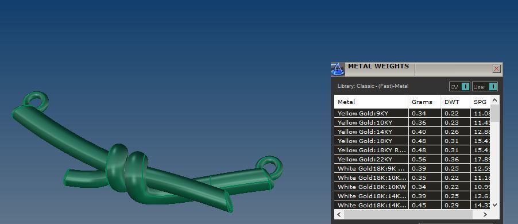Click the METAL WEIGHTS title tab
This screenshot has height=224, width=518.
[378, 66]
